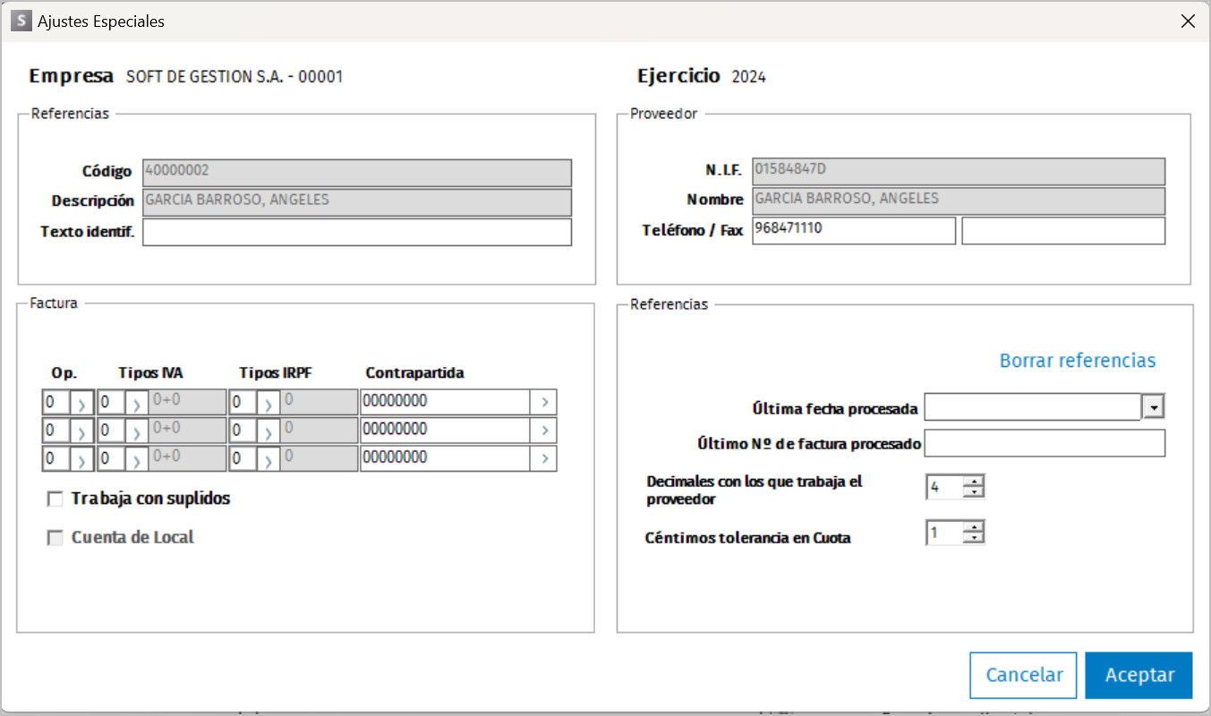Close the Ajustes Especiales dialog
Screen dimensions: 1211x716
click(1188, 21)
